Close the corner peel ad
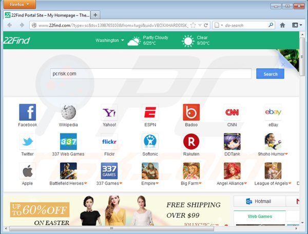 (283, 64)
